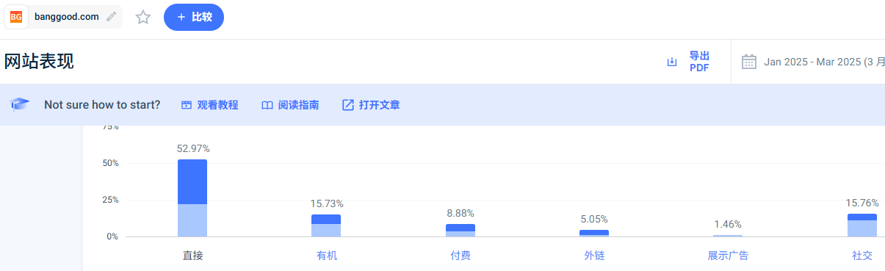This screenshot has width=885, height=271.
Task: Open the 观看教程 tutorial link
Action: [217, 105]
